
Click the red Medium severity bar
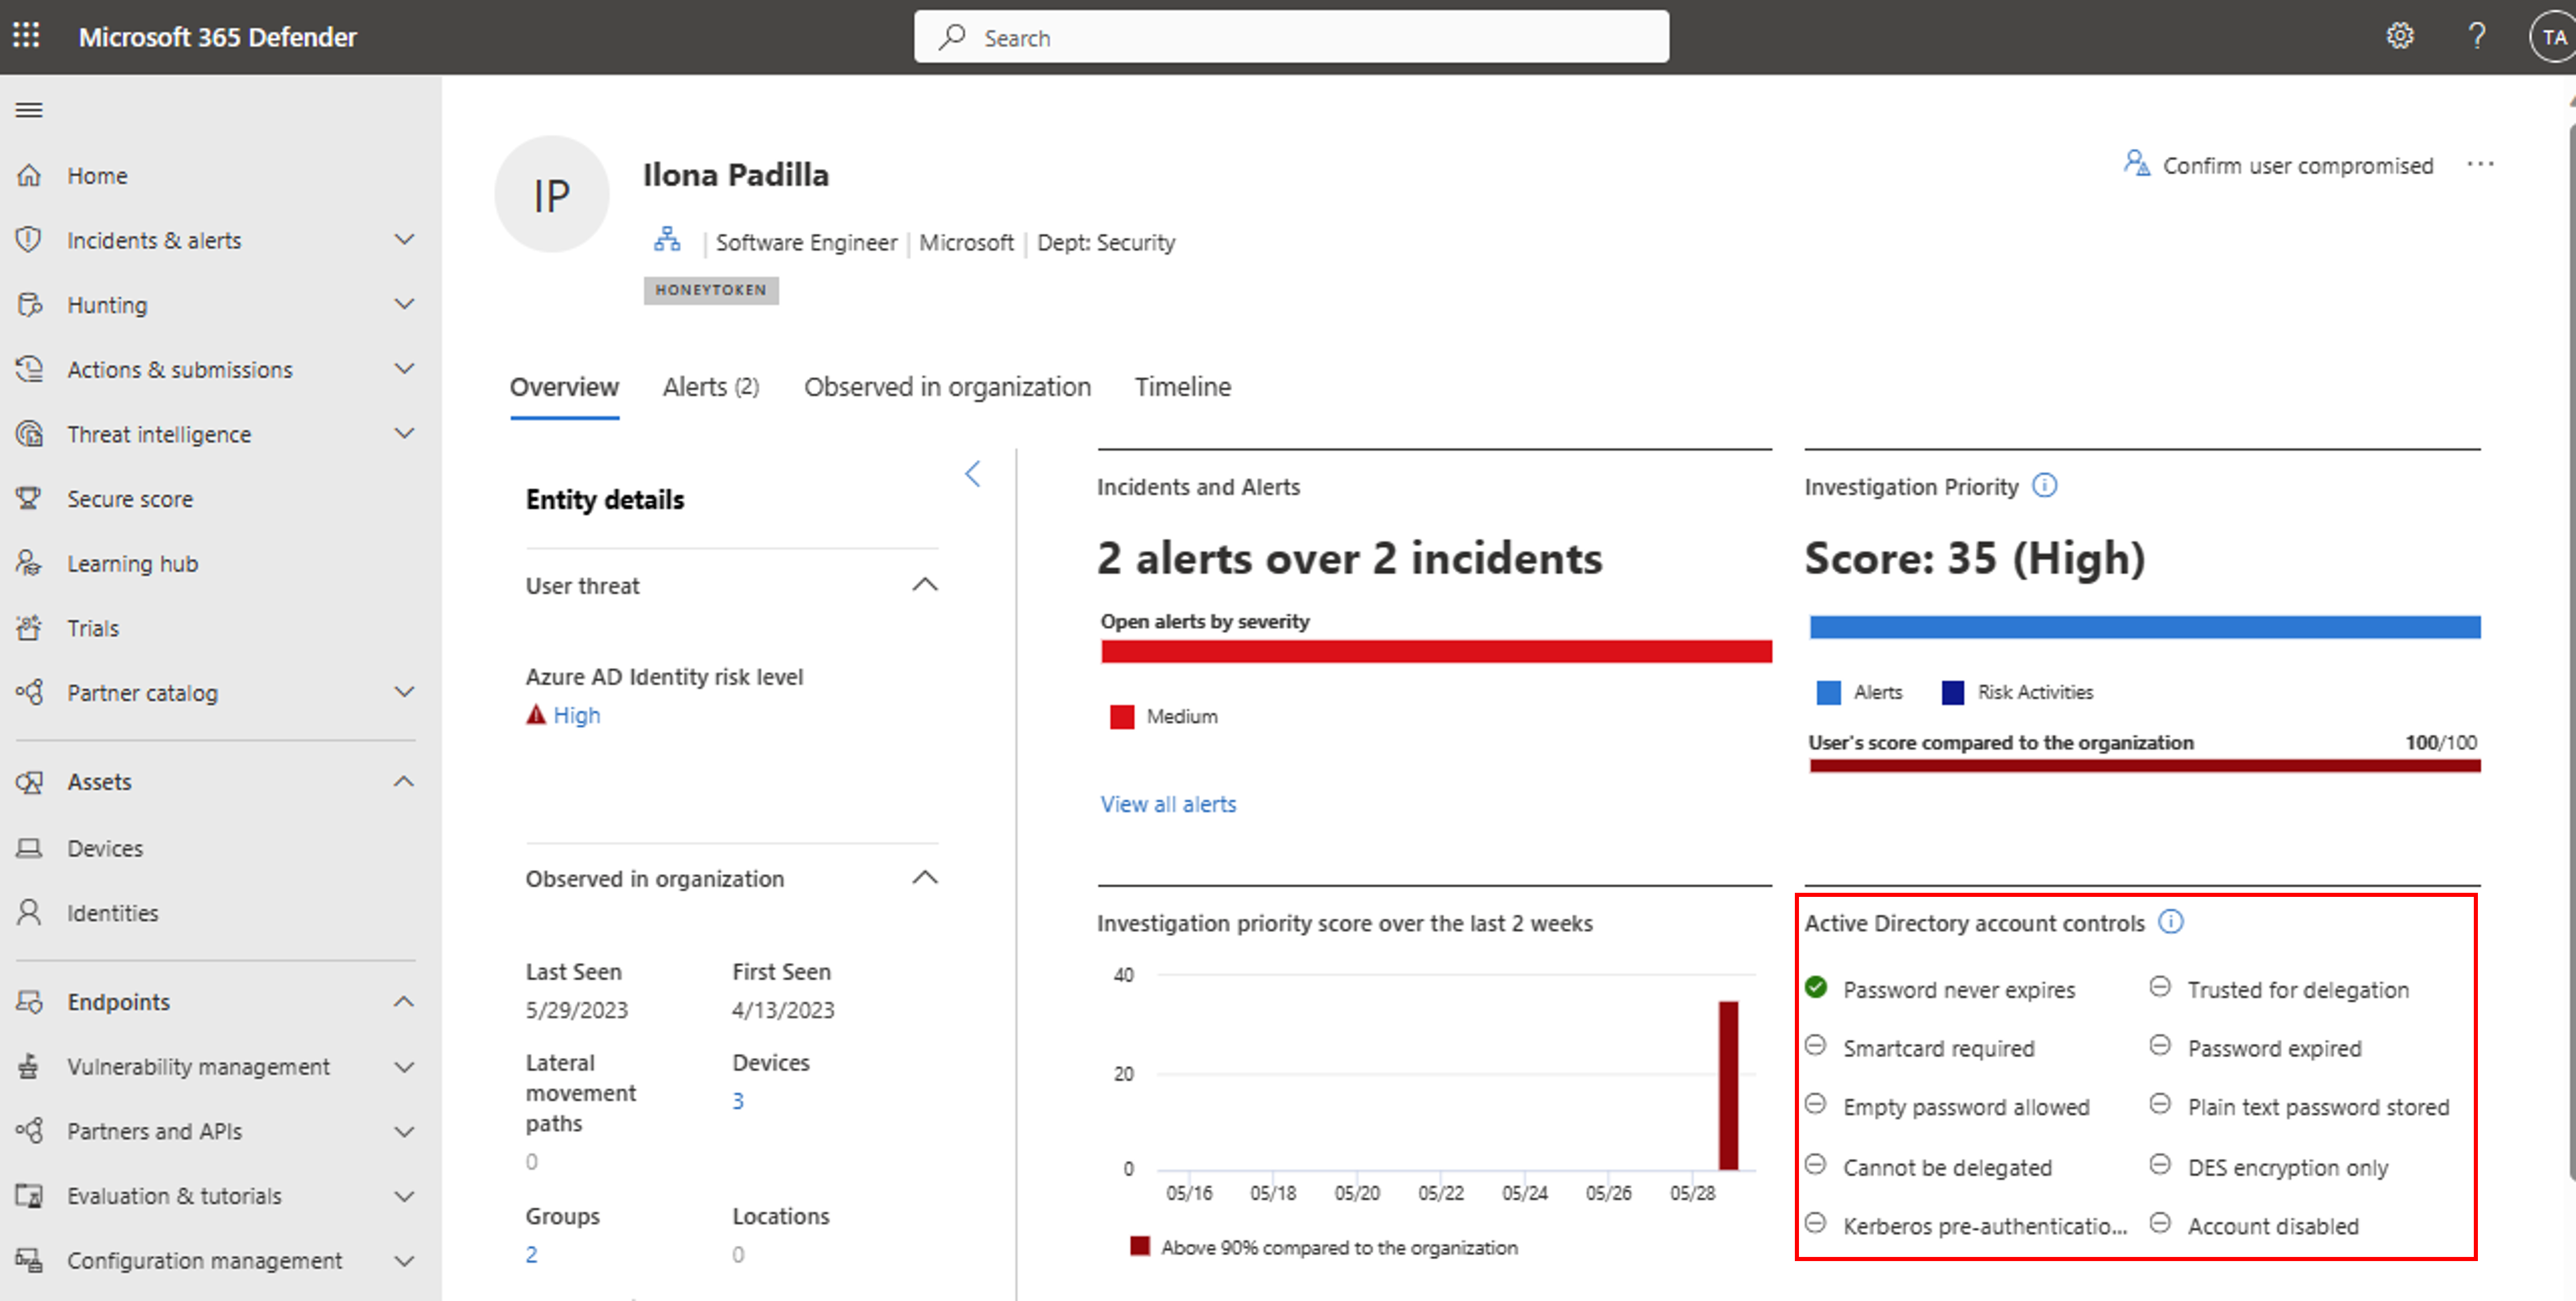[1436, 652]
